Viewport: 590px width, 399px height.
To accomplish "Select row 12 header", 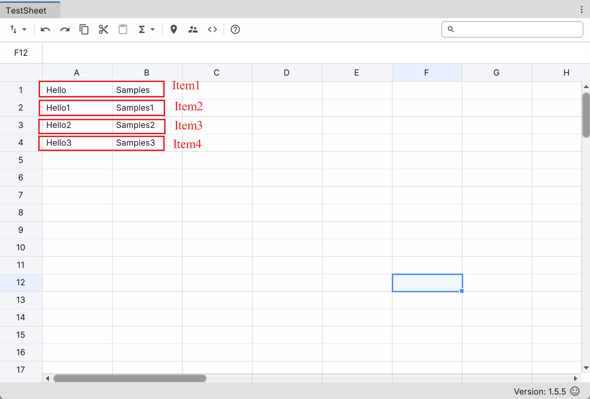I will point(21,282).
